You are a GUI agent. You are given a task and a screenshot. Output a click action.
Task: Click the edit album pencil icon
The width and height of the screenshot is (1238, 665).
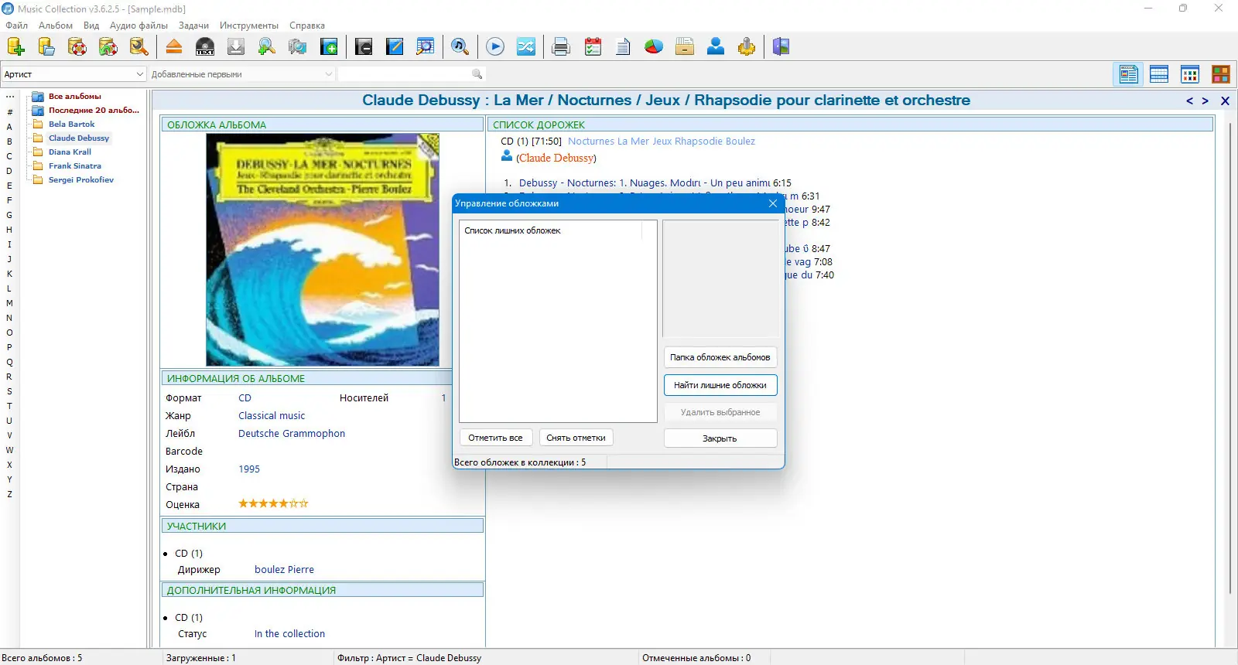[x=395, y=47]
